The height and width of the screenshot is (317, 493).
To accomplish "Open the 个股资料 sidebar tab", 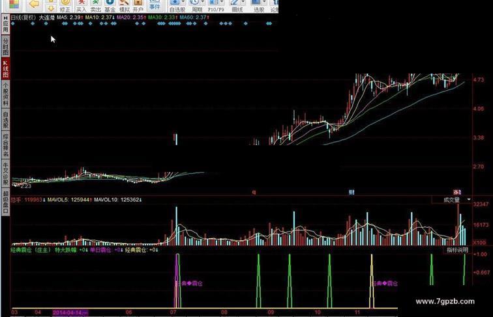I will point(5,94).
